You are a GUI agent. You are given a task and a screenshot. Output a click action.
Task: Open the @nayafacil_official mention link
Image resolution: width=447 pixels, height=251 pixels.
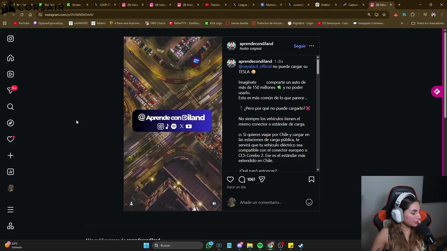click(255, 66)
